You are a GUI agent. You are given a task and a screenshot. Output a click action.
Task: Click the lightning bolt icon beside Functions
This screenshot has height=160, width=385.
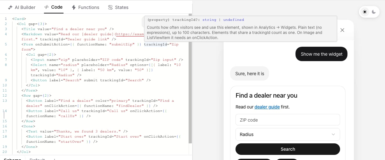[x=74, y=7]
